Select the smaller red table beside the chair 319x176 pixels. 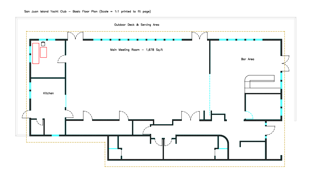click(x=44, y=52)
